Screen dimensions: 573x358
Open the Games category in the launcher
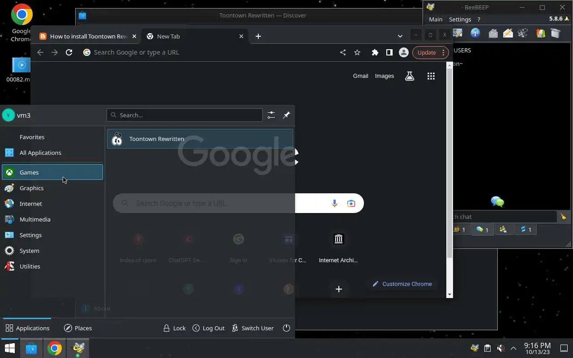click(x=52, y=172)
